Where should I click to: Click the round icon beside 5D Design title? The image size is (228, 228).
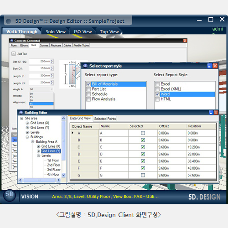coord(9,21)
